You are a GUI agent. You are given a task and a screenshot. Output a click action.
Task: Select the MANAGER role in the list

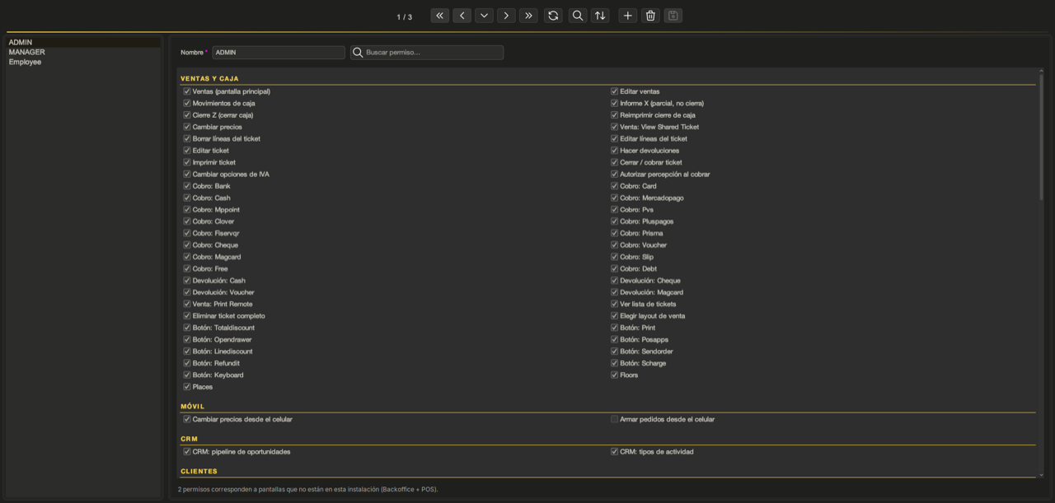(x=83, y=52)
